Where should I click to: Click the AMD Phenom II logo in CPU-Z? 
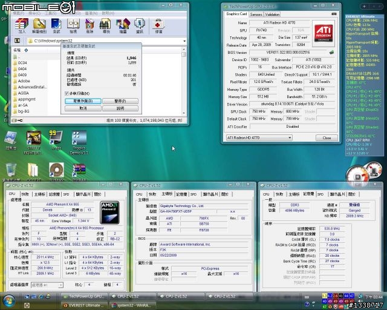[110, 213]
